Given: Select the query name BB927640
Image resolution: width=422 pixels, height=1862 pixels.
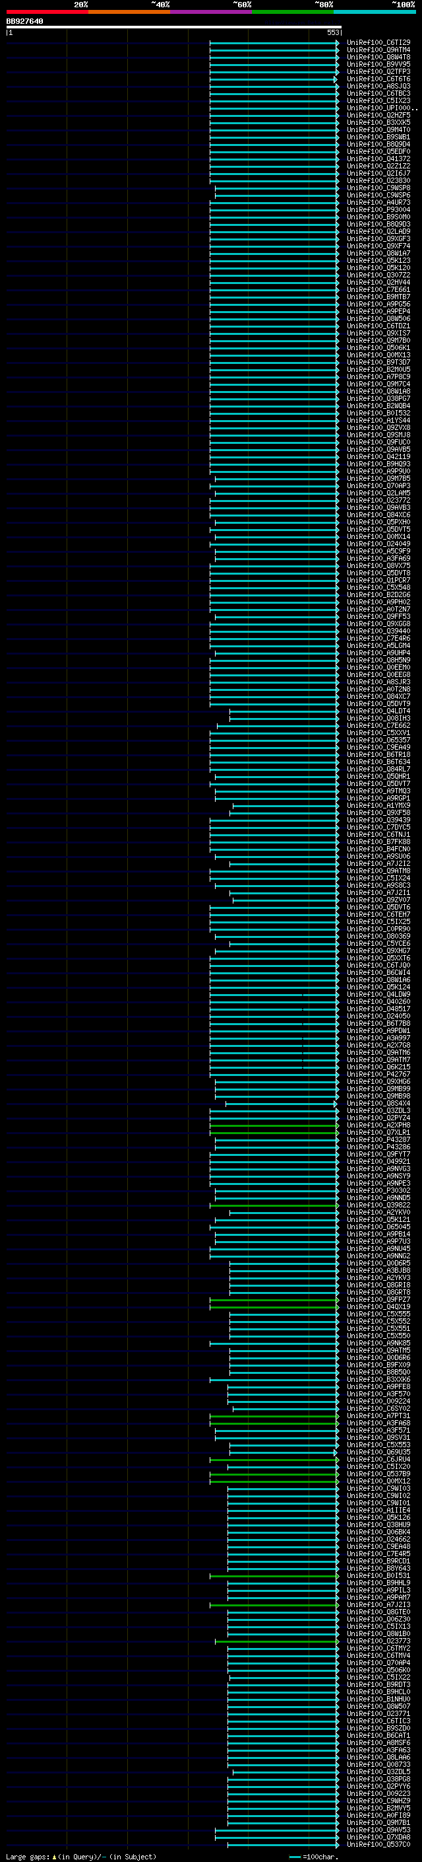Looking at the screenshot, I should click(24, 22).
